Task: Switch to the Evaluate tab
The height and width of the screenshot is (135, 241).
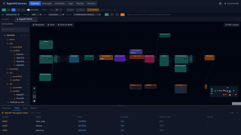Action: (x=60, y=3)
